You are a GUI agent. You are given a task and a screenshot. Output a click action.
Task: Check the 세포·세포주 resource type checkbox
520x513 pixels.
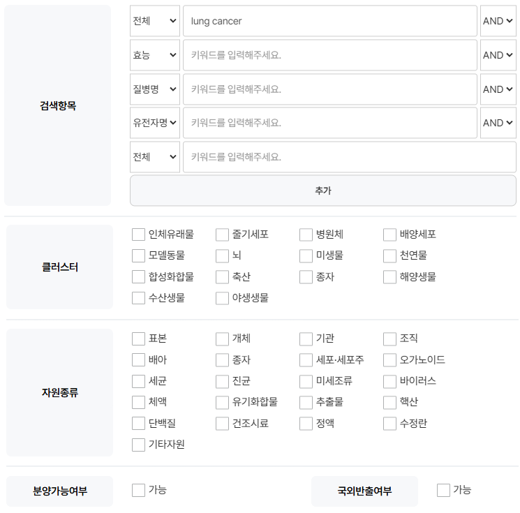click(x=306, y=359)
